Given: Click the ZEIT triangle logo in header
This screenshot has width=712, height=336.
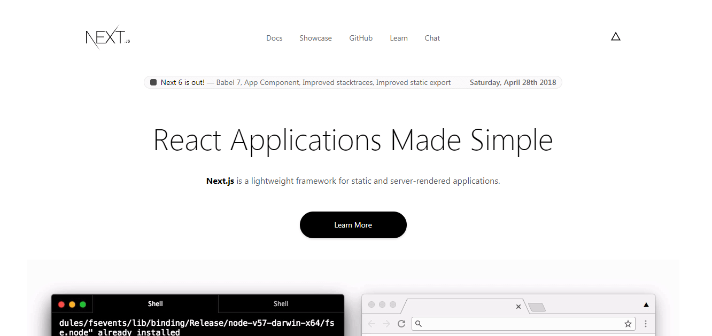Looking at the screenshot, I should coord(616,37).
